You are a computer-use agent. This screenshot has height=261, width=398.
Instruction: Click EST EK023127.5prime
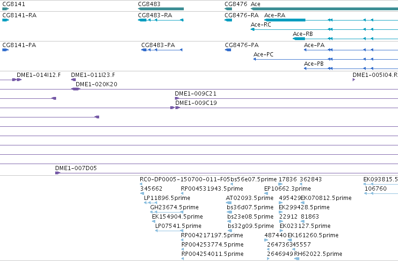click(x=305, y=226)
